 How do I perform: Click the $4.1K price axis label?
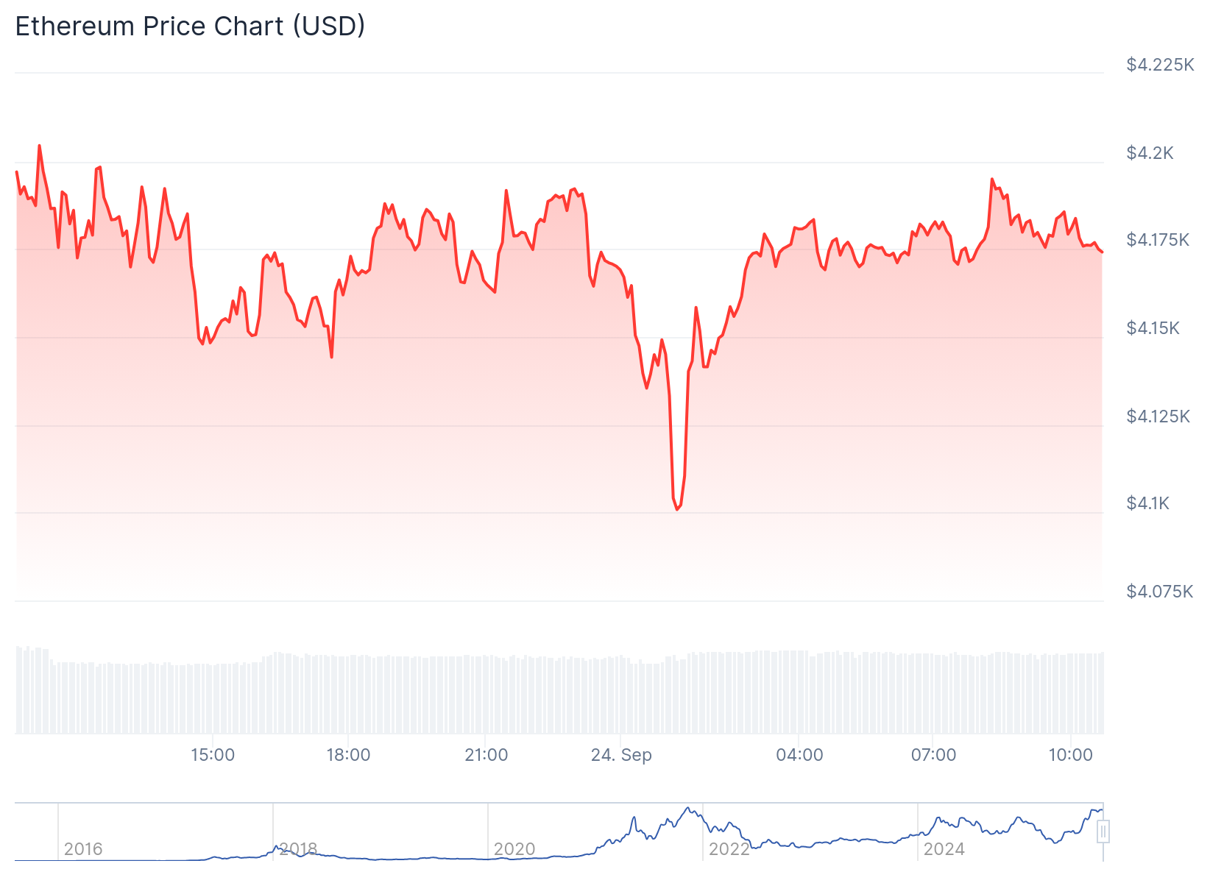pyautogui.click(x=1147, y=503)
